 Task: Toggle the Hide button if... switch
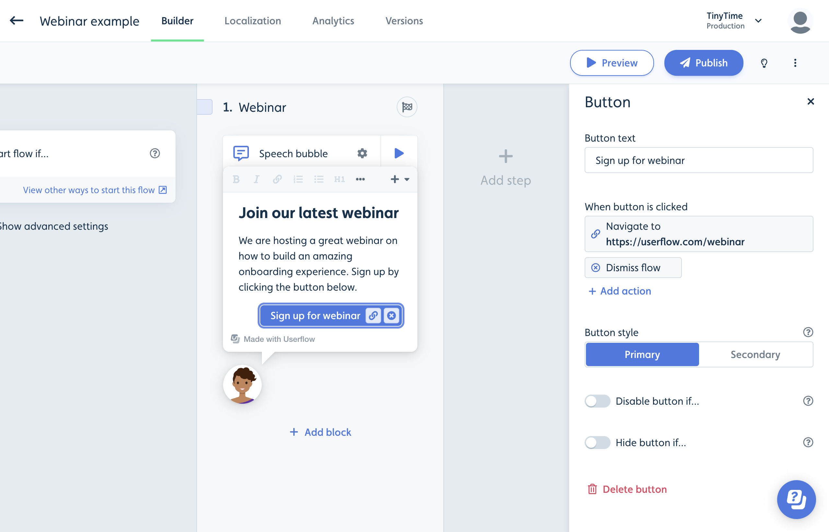597,443
